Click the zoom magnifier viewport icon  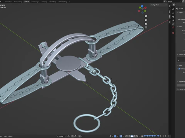click(x=146, y=16)
